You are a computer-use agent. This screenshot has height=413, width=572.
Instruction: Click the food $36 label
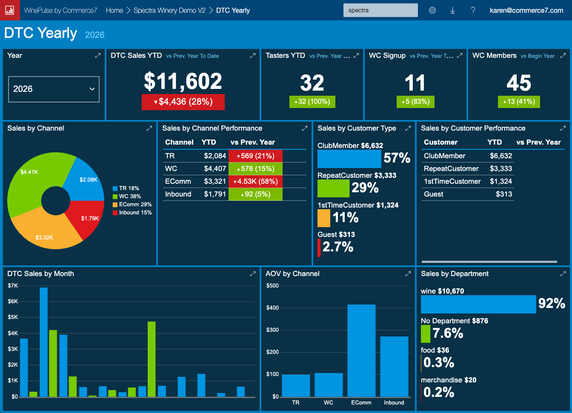435,350
